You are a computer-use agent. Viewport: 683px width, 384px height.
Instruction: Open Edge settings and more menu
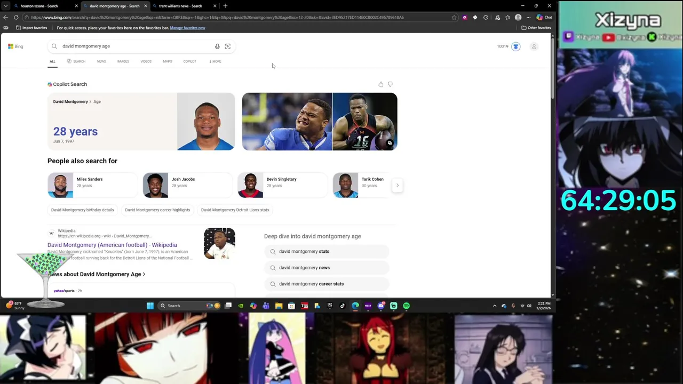(529, 17)
